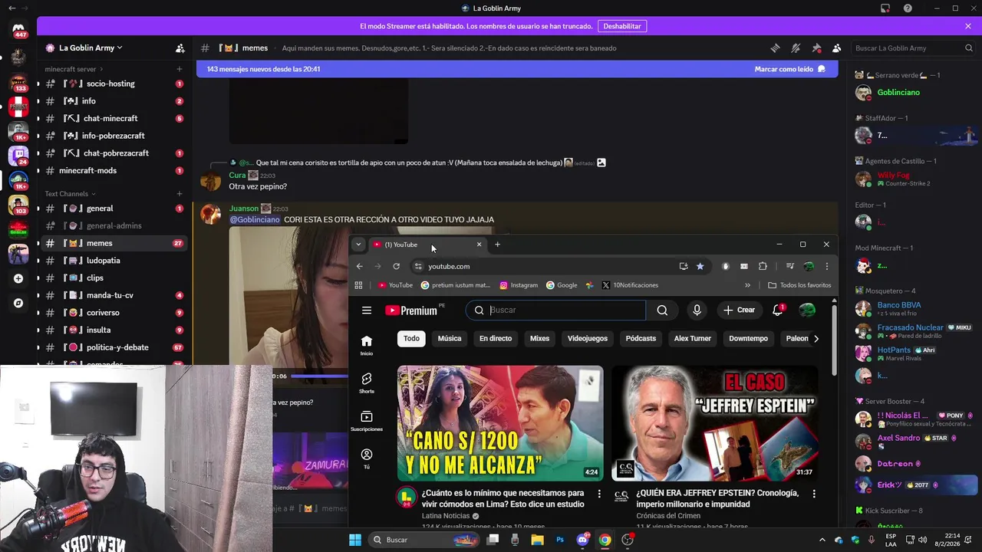
Task: Open Chrome apps grid in bookmarks bar
Action: tap(358, 285)
